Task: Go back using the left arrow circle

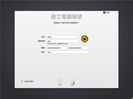Action: pyautogui.click(x=60, y=81)
